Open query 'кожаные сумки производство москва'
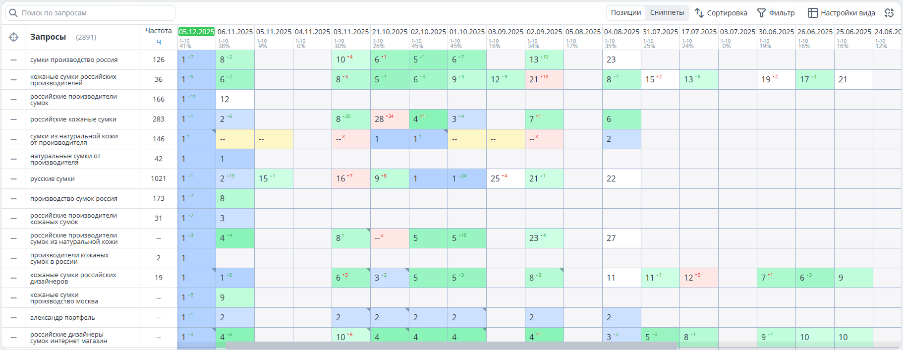 [64, 298]
